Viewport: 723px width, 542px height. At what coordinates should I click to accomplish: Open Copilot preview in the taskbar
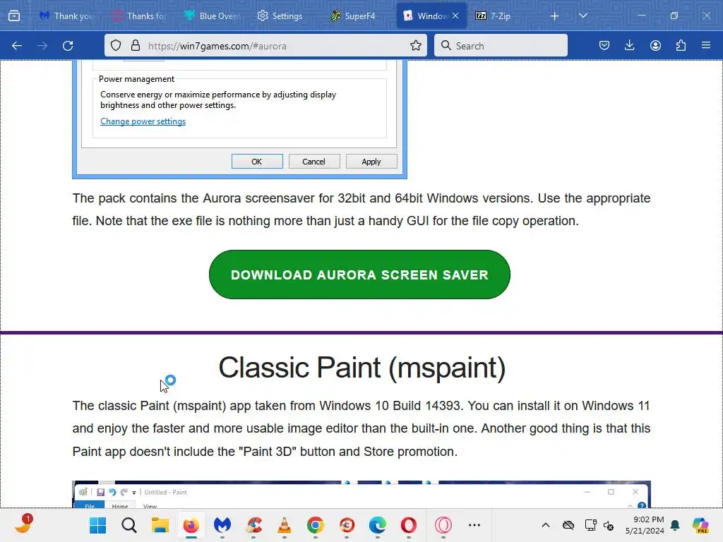tap(700, 525)
